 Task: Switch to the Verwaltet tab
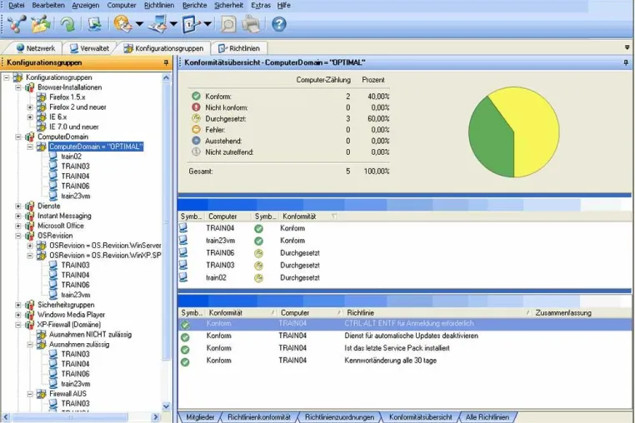pyautogui.click(x=89, y=48)
